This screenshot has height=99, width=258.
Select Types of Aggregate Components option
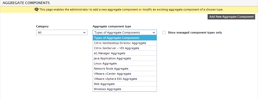click(125, 38)
